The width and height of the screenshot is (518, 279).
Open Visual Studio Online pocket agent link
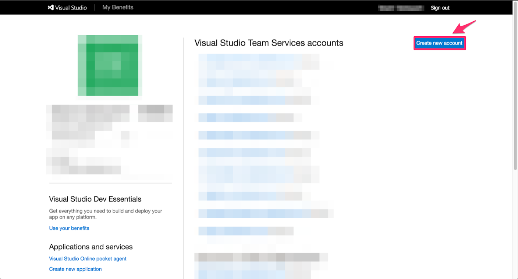(x=88, y=258)
